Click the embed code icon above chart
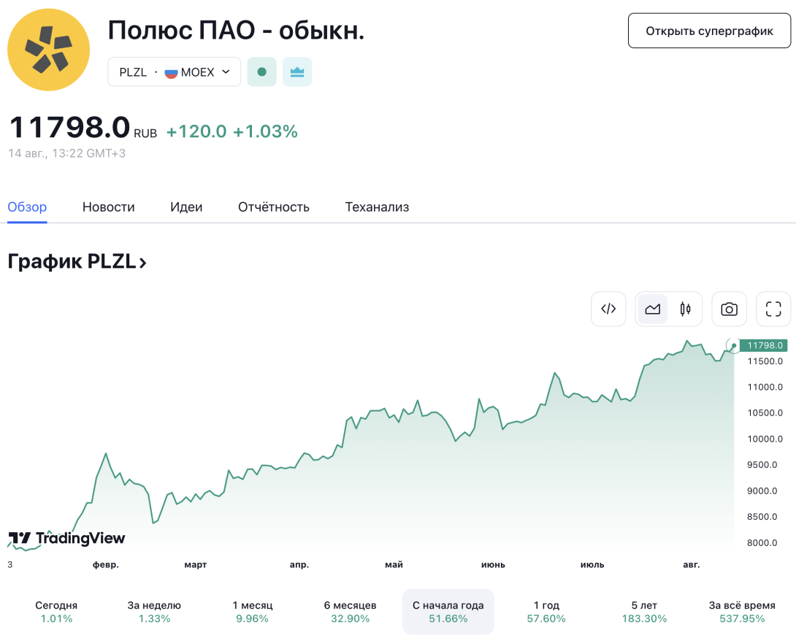 [x=608, y=309]
